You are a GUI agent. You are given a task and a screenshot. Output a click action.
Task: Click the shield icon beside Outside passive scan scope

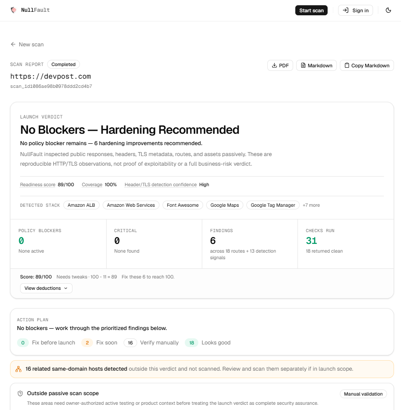click(x=20, y=393)
